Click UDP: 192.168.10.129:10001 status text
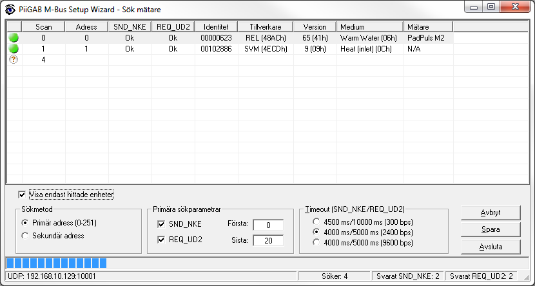The image size is (535, 286). click(x=52, y=276)
